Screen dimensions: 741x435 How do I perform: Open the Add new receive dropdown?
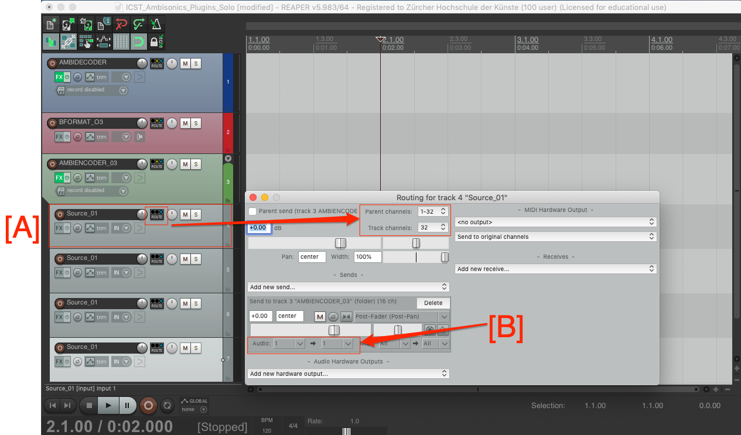(x=555, y=269)
